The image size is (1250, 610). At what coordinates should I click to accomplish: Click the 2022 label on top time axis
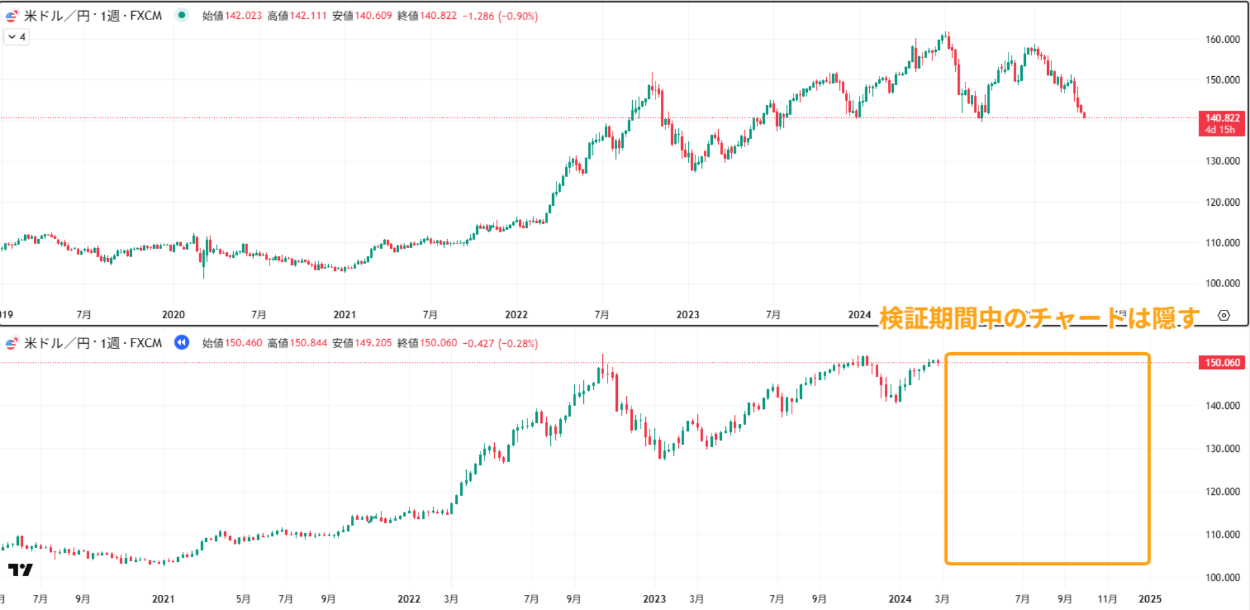pos(516,314)
